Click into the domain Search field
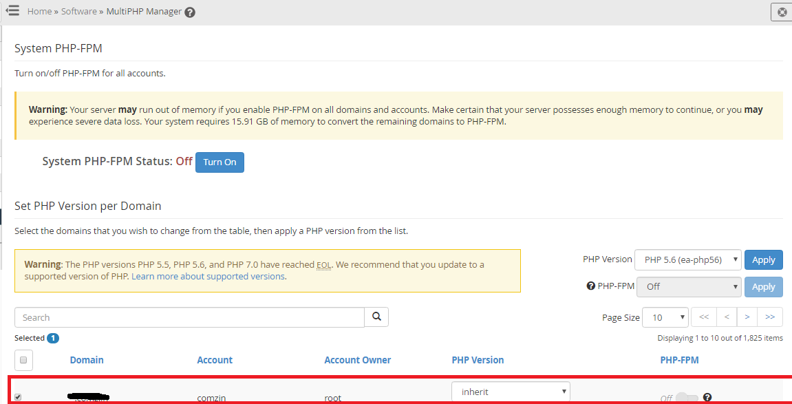Viewport: 792px width, 404px height. point(189,317)
